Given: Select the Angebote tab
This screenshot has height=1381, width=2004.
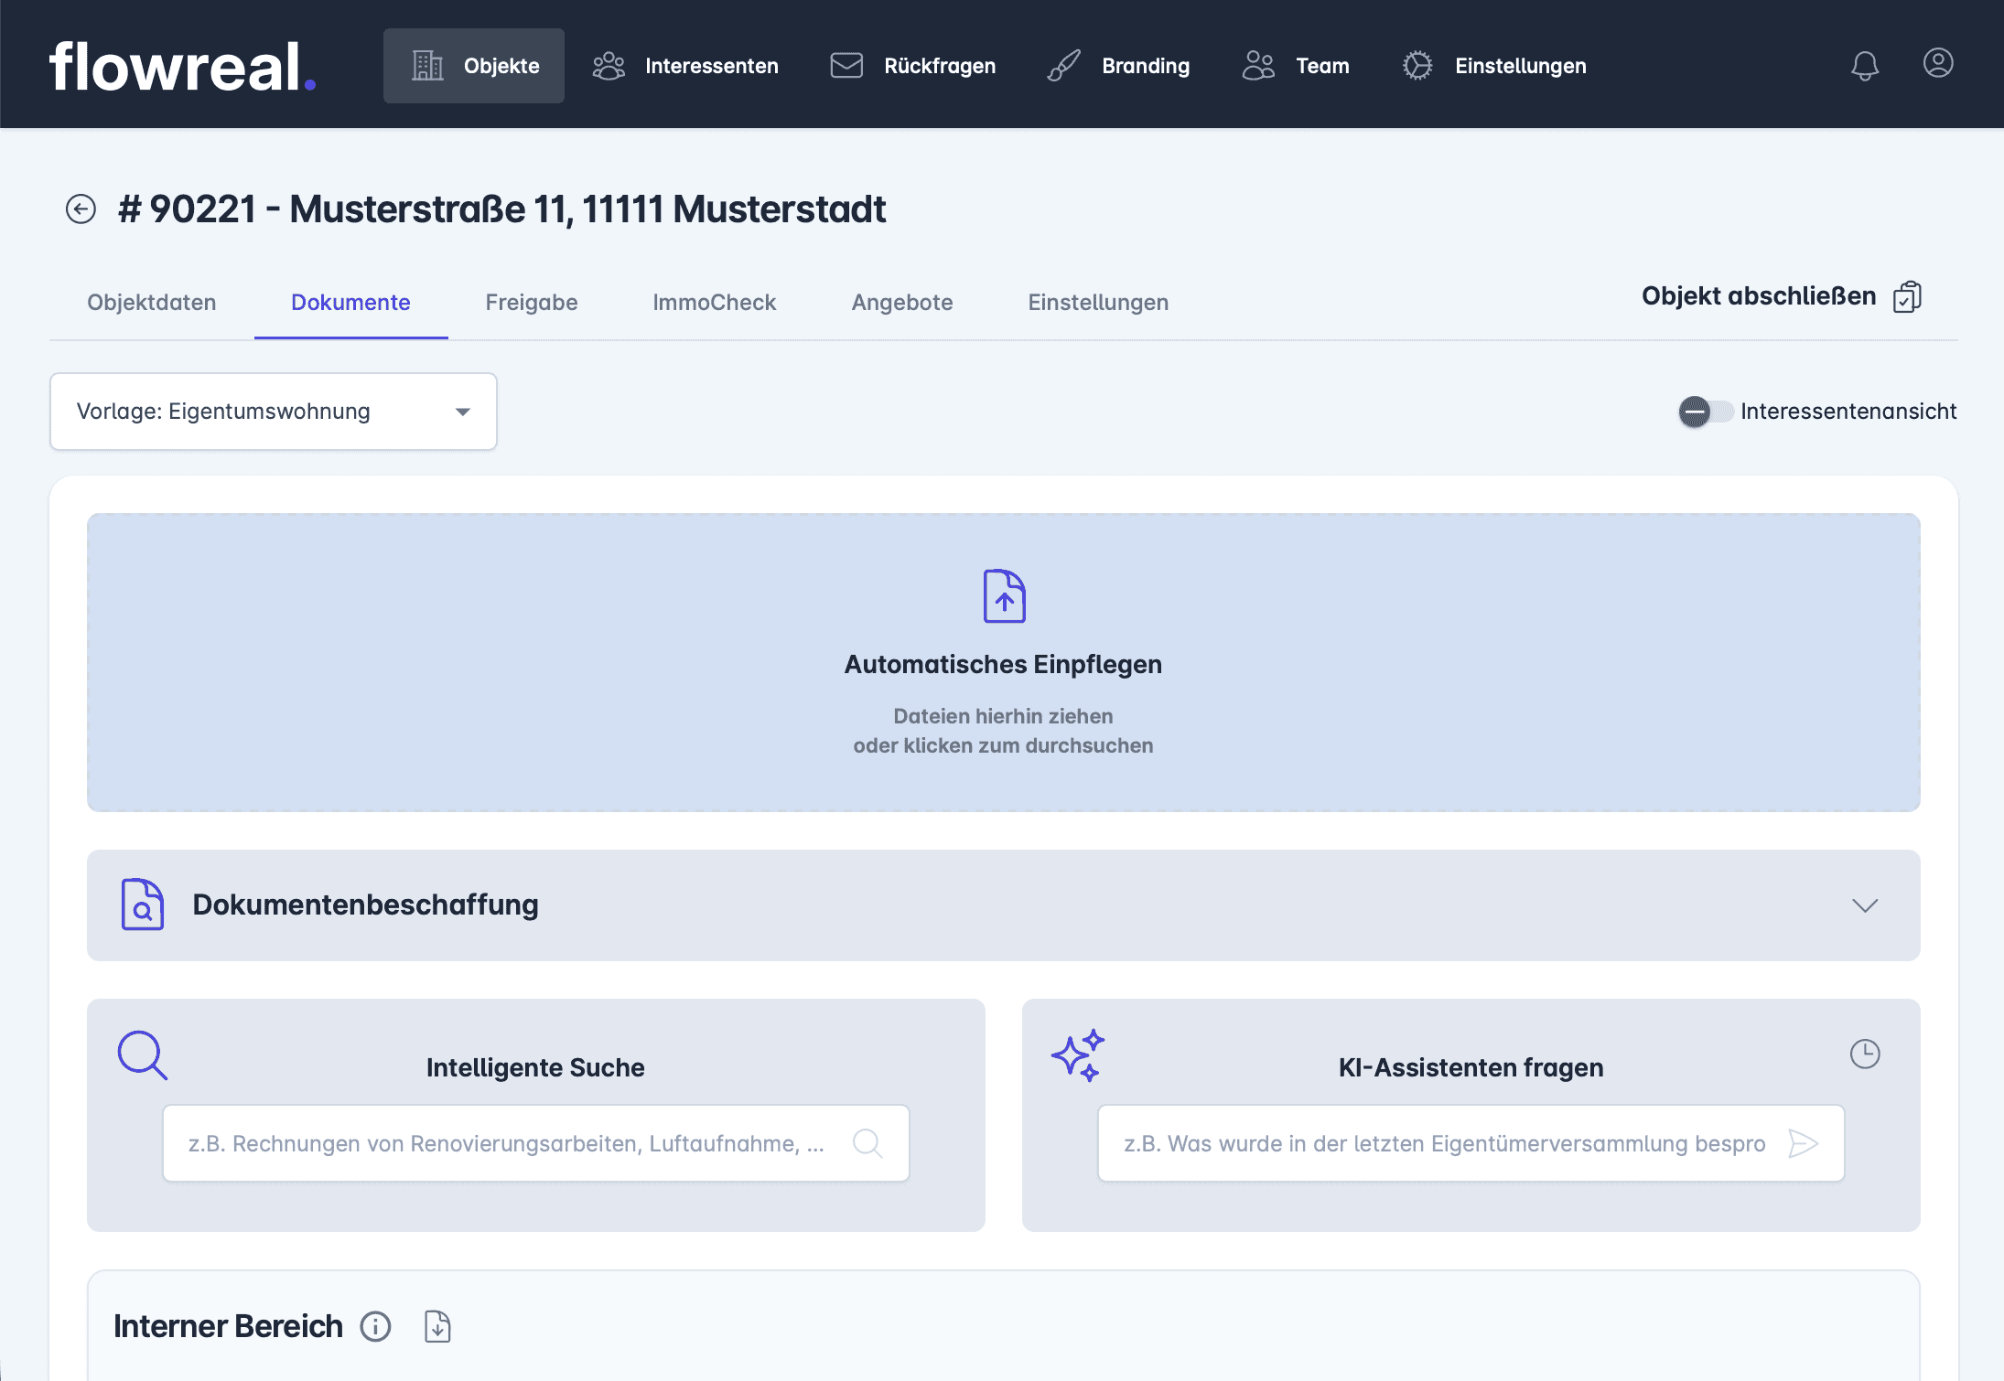Looking at the screenshot, I should [901, 303].
